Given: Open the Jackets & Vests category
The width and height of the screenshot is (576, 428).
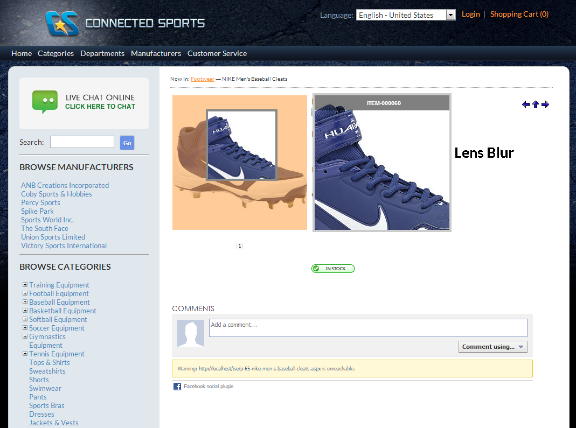Looking at the screenshot, I should click(54, 423).
